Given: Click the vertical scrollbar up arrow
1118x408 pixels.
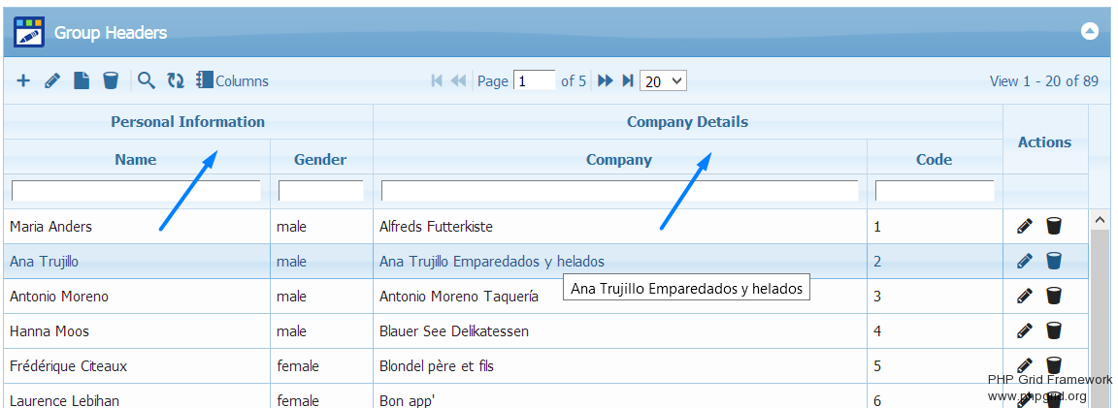Looking at the screenshot, I should pyautogui.click(x=1100, y=220).
